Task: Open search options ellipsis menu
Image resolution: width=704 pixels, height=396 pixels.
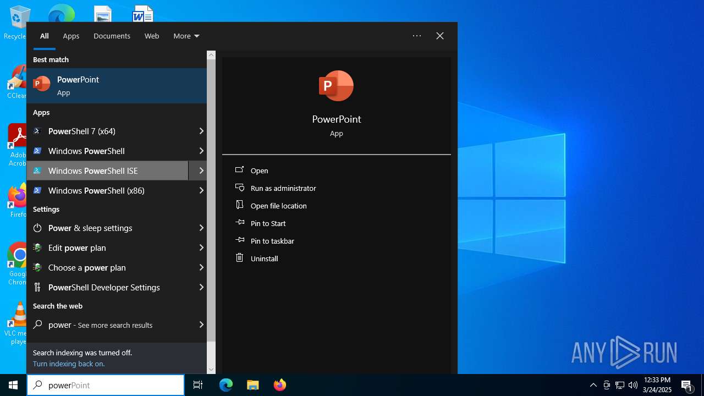Action: coord(417,36)
